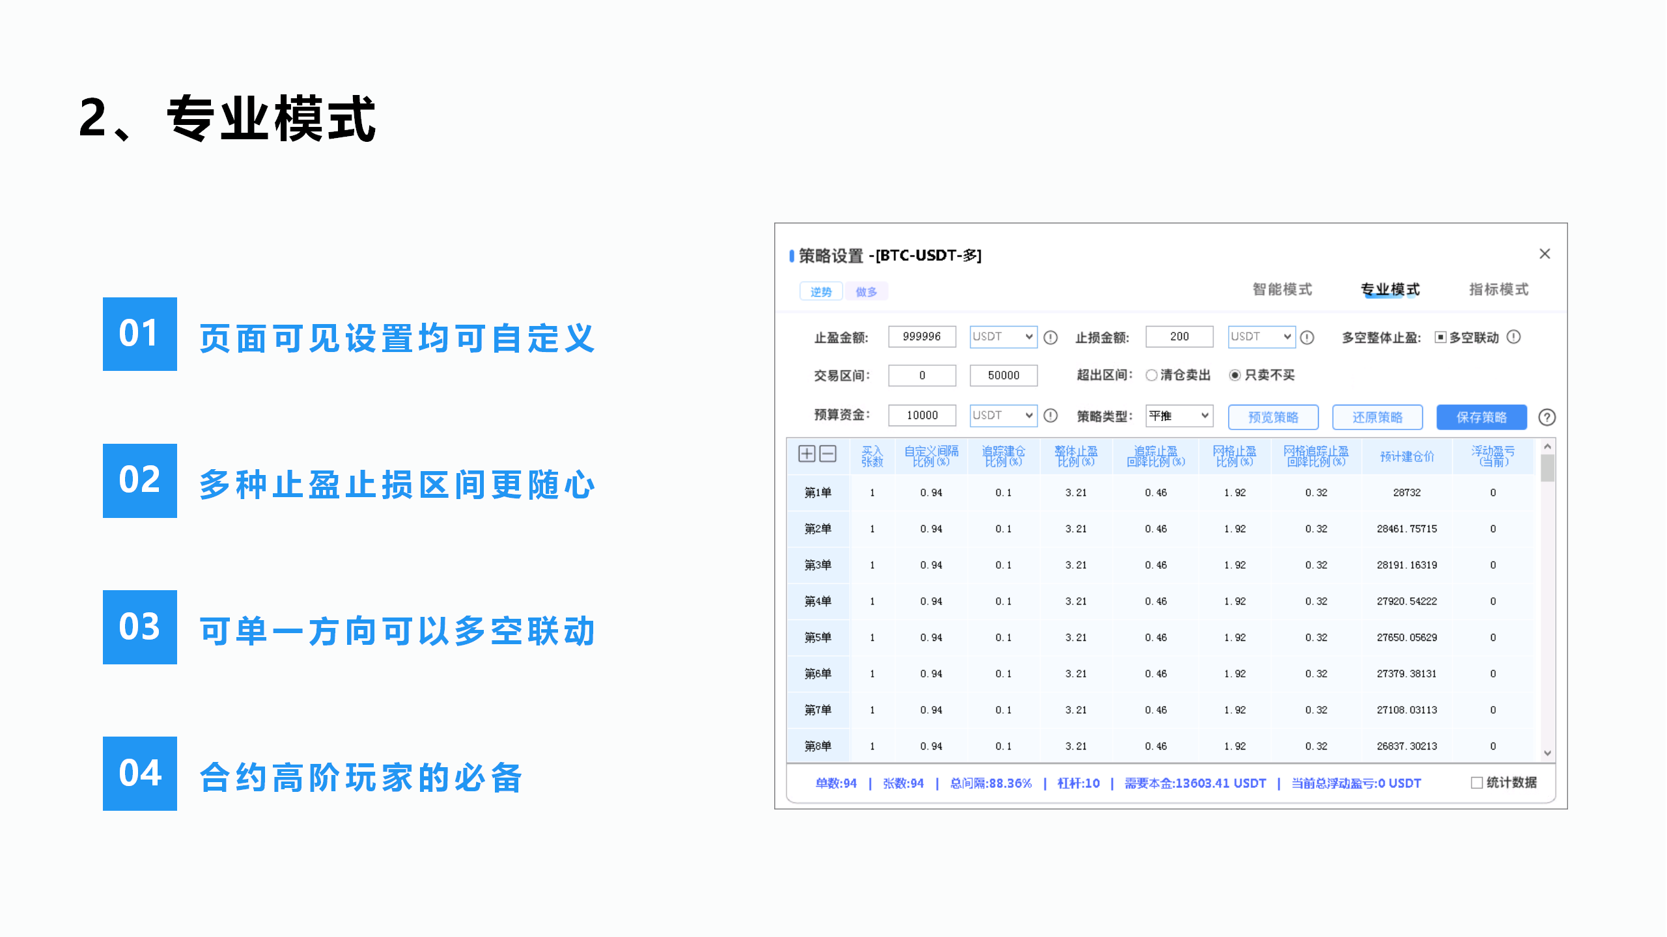Open 止盈金额 USDT currency dropdown
Screen dimensions: 1667x937
[1003, 336]
